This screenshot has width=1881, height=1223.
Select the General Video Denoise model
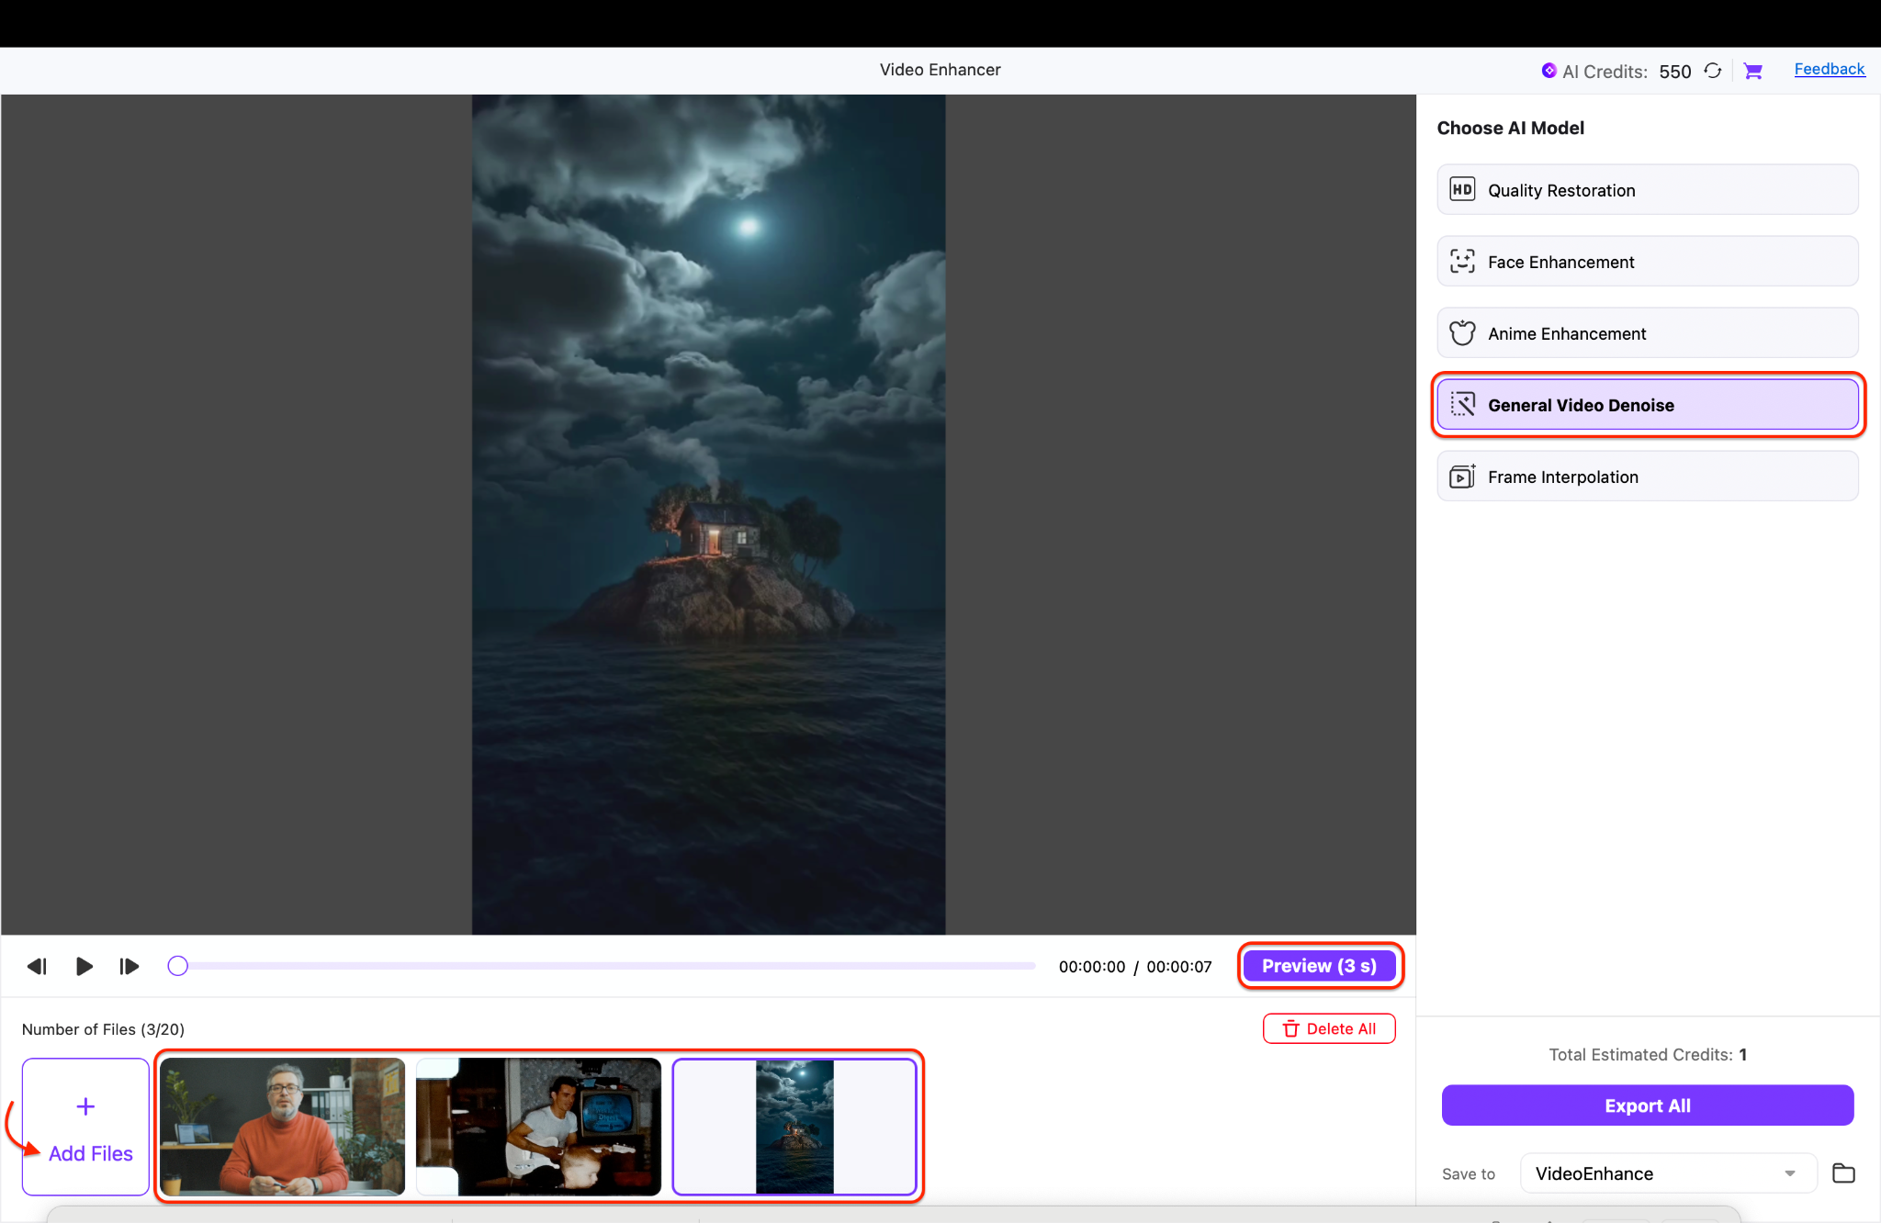tap(1647, 405)
